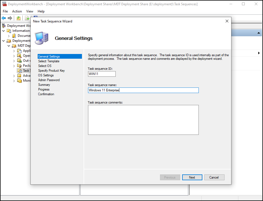Click the Up One Level folder icon

tap(18, 18)
